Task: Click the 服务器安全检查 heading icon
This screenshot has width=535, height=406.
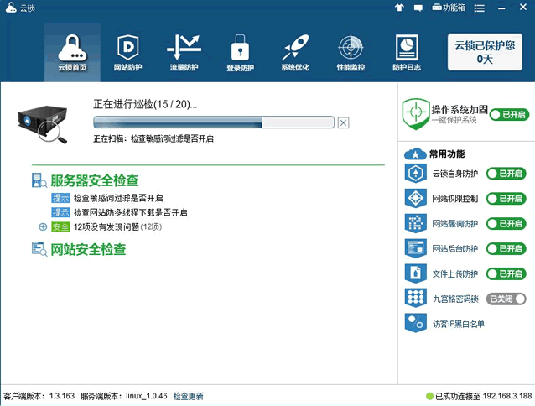Action: 39,180
